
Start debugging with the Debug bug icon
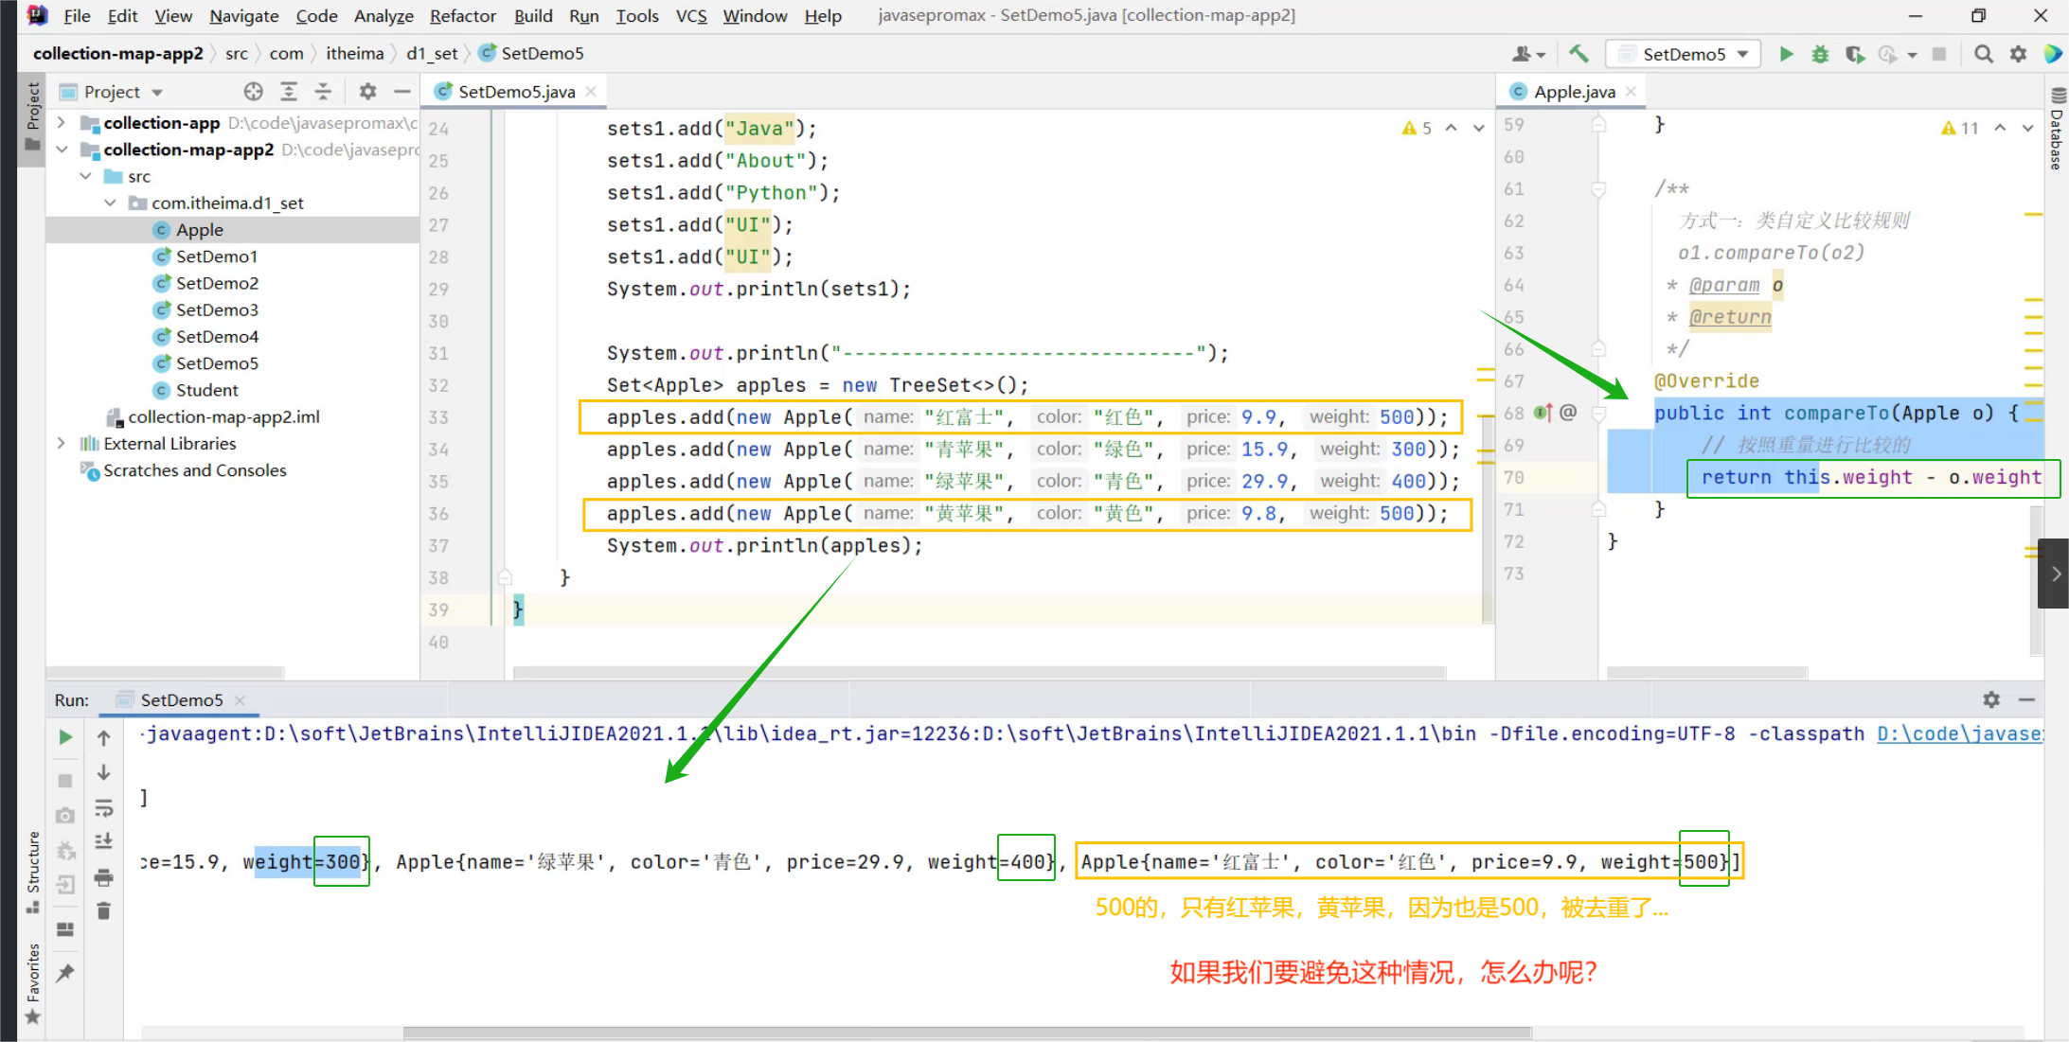pos(1820,54)
